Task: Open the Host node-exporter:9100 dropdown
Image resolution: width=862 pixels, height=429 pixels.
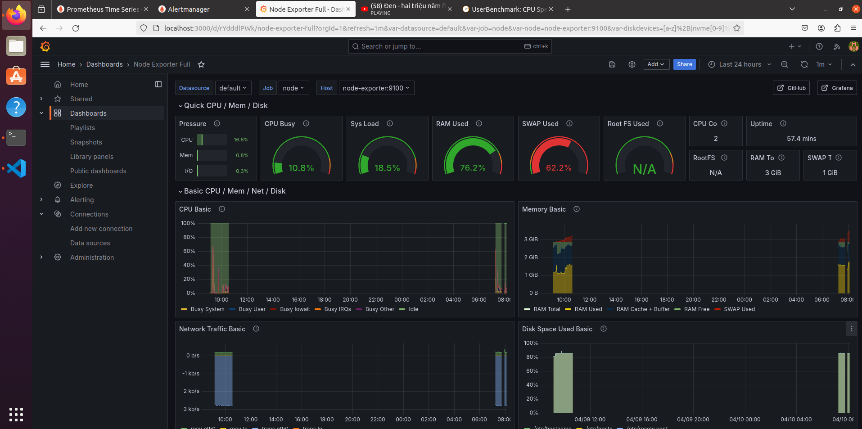Action: (x=376, y=88)
